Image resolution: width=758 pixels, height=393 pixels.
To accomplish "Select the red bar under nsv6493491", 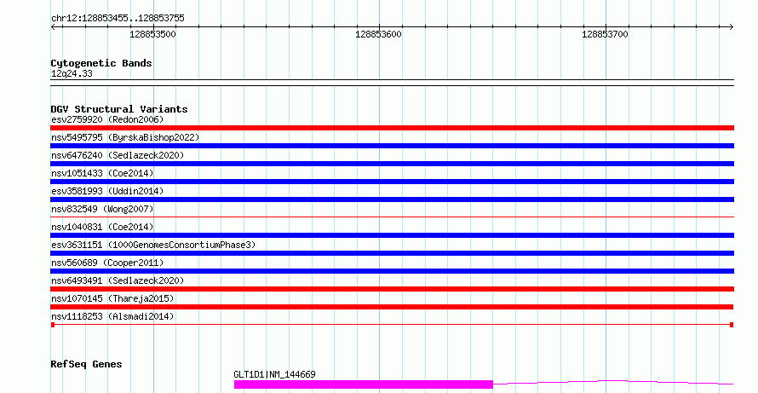I will tap(392, 289).
